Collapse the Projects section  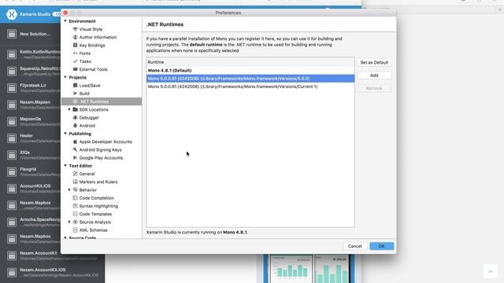click(x=65, y=77)
